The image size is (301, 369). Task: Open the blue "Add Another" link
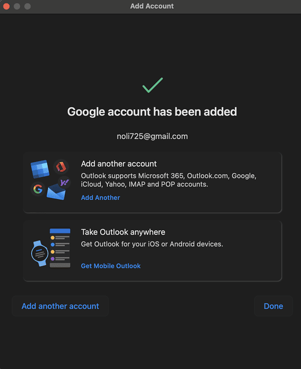(x=100, y=198)
